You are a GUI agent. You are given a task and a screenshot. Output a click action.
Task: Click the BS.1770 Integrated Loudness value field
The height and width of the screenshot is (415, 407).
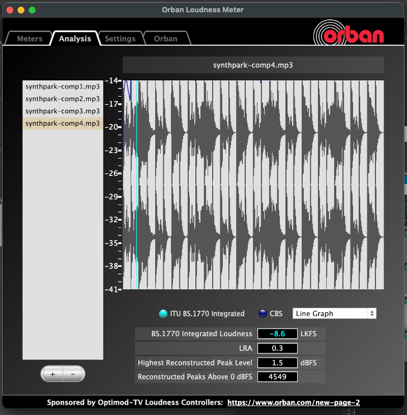pyautogui.click(x=277, y=334)
